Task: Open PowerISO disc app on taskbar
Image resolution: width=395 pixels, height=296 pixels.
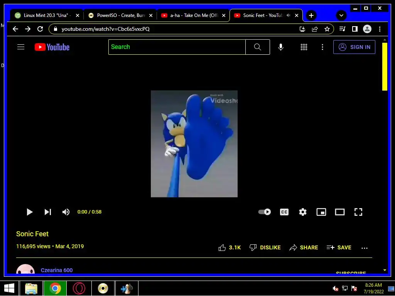Action: tap(103, 288)
